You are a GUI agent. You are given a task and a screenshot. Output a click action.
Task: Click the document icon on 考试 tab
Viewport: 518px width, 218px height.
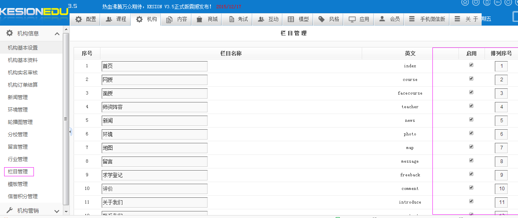point(231,19)
